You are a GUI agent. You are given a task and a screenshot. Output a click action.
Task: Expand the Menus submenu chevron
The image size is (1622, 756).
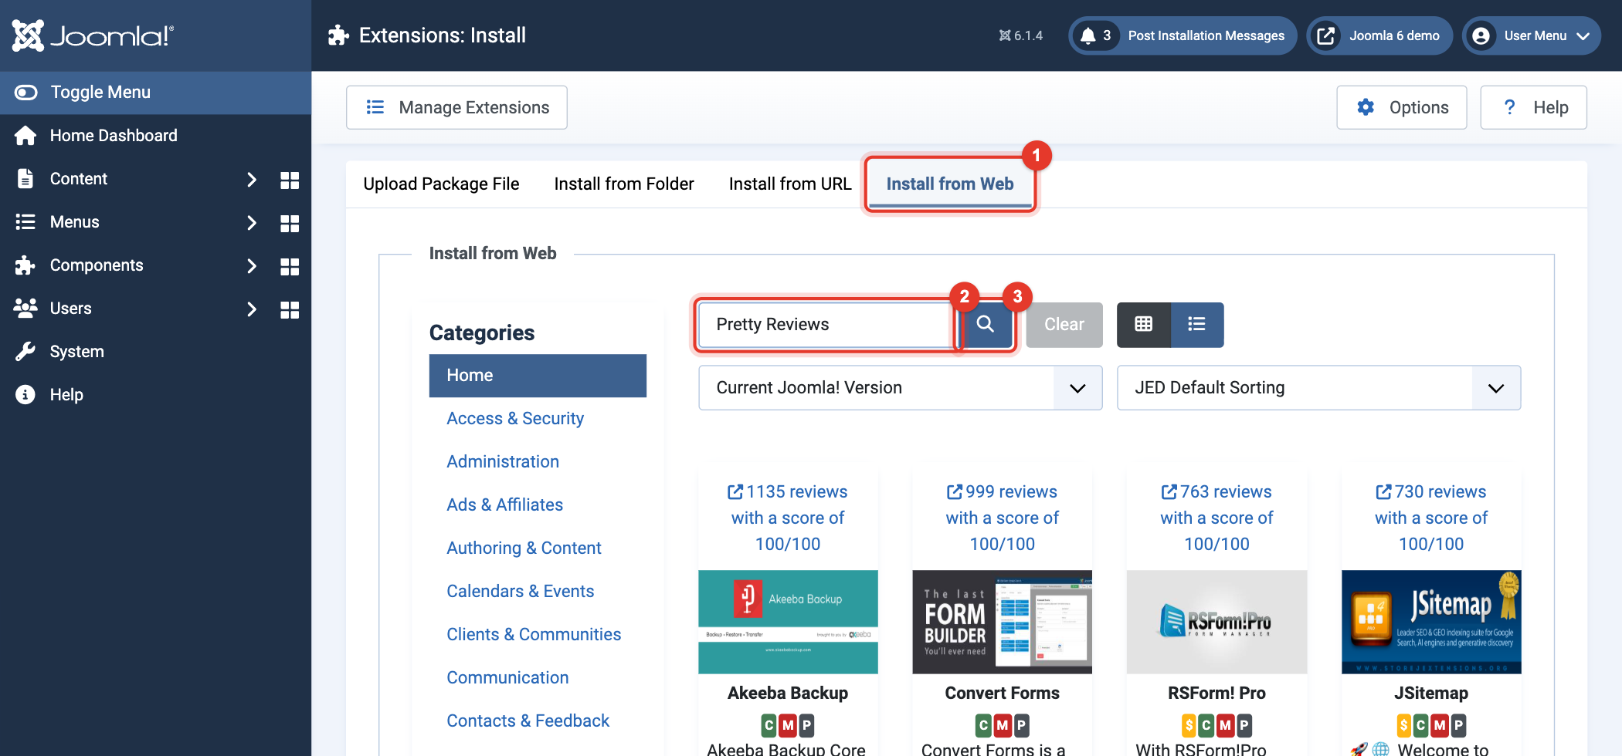251,223
